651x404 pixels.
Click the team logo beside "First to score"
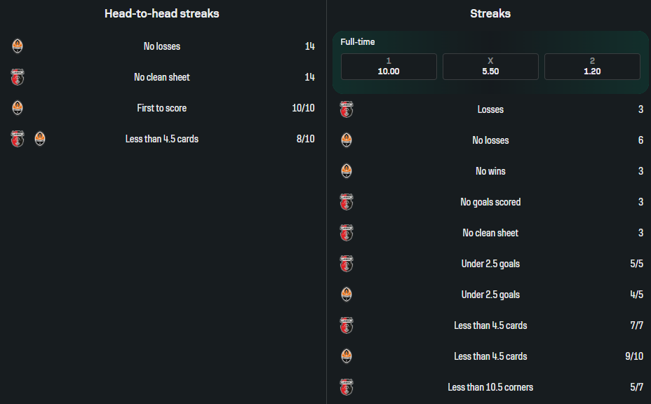point(18,108)
